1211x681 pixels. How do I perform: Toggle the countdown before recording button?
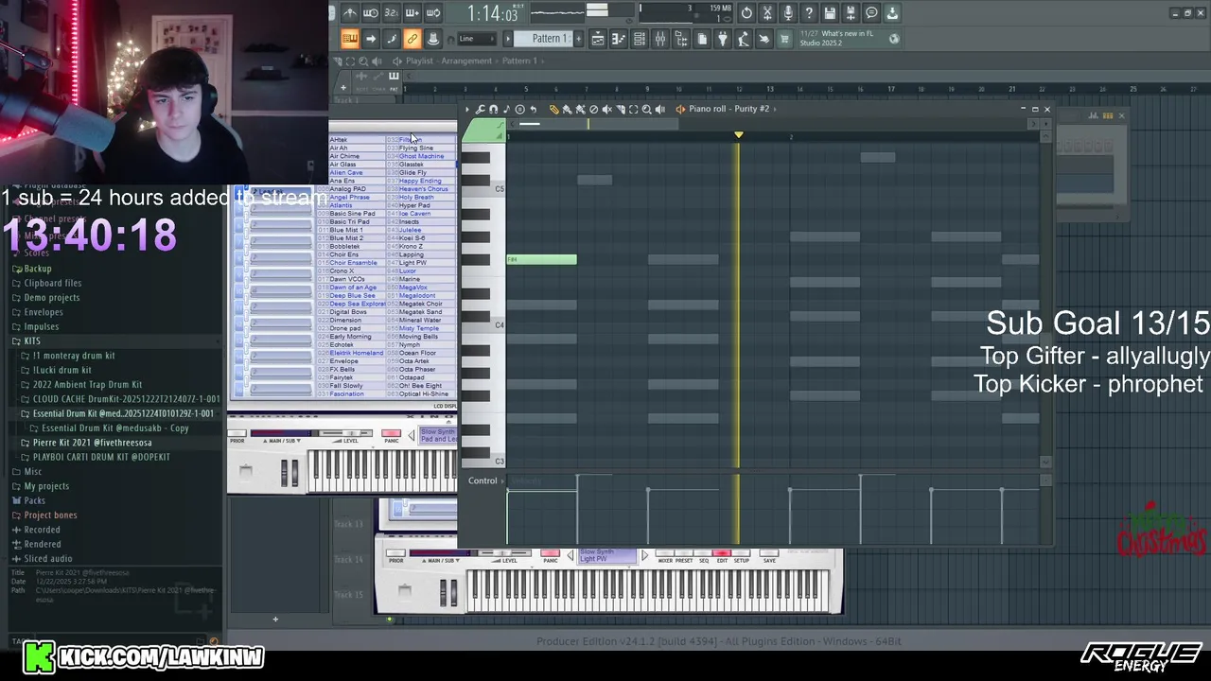coord(391,12)
